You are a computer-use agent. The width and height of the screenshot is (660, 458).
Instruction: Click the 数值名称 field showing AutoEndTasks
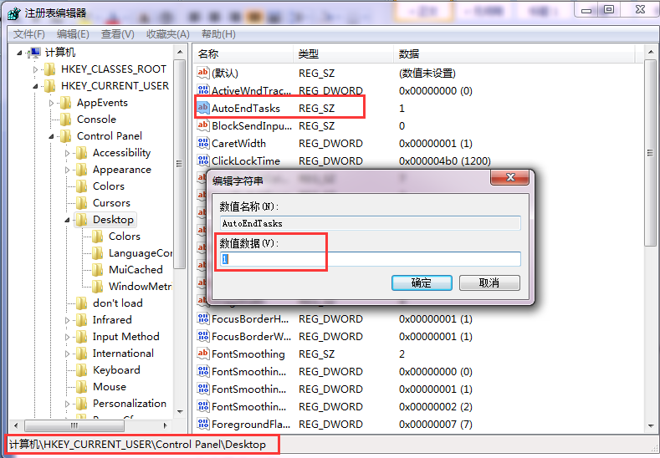point(371,223)
